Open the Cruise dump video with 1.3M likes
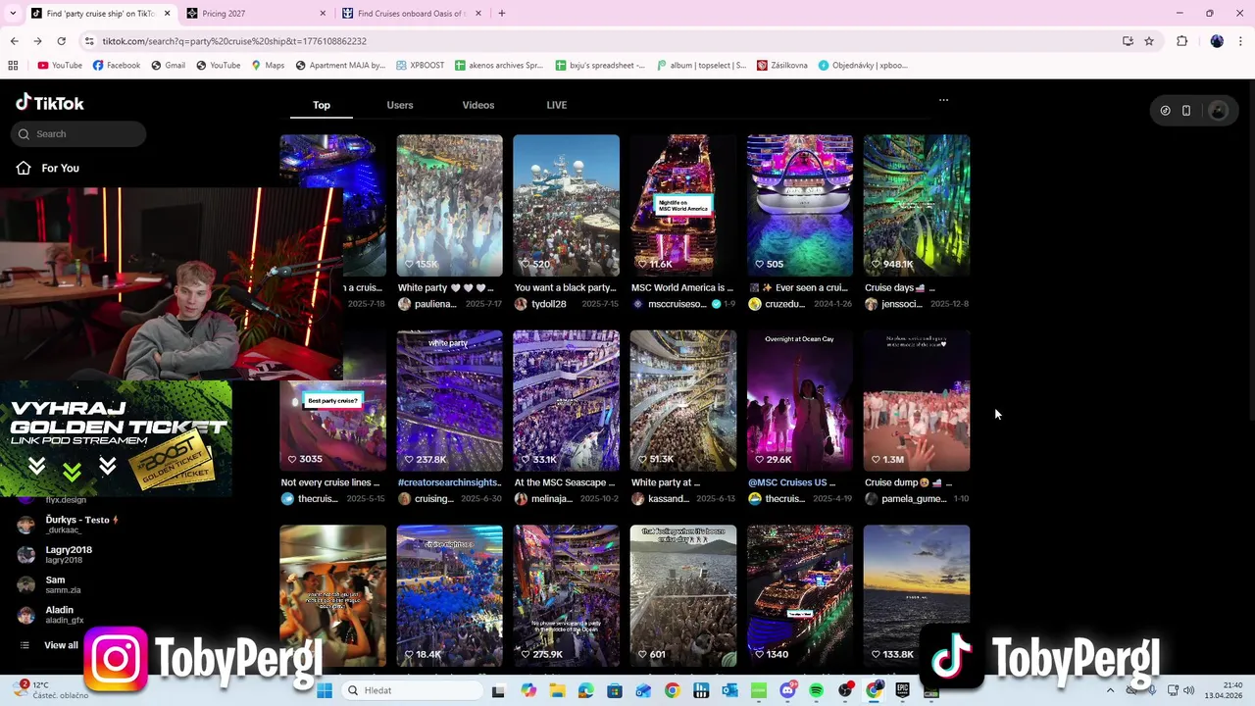The width and height of the screenshot is (1255, 706). (x=916, y=400)
